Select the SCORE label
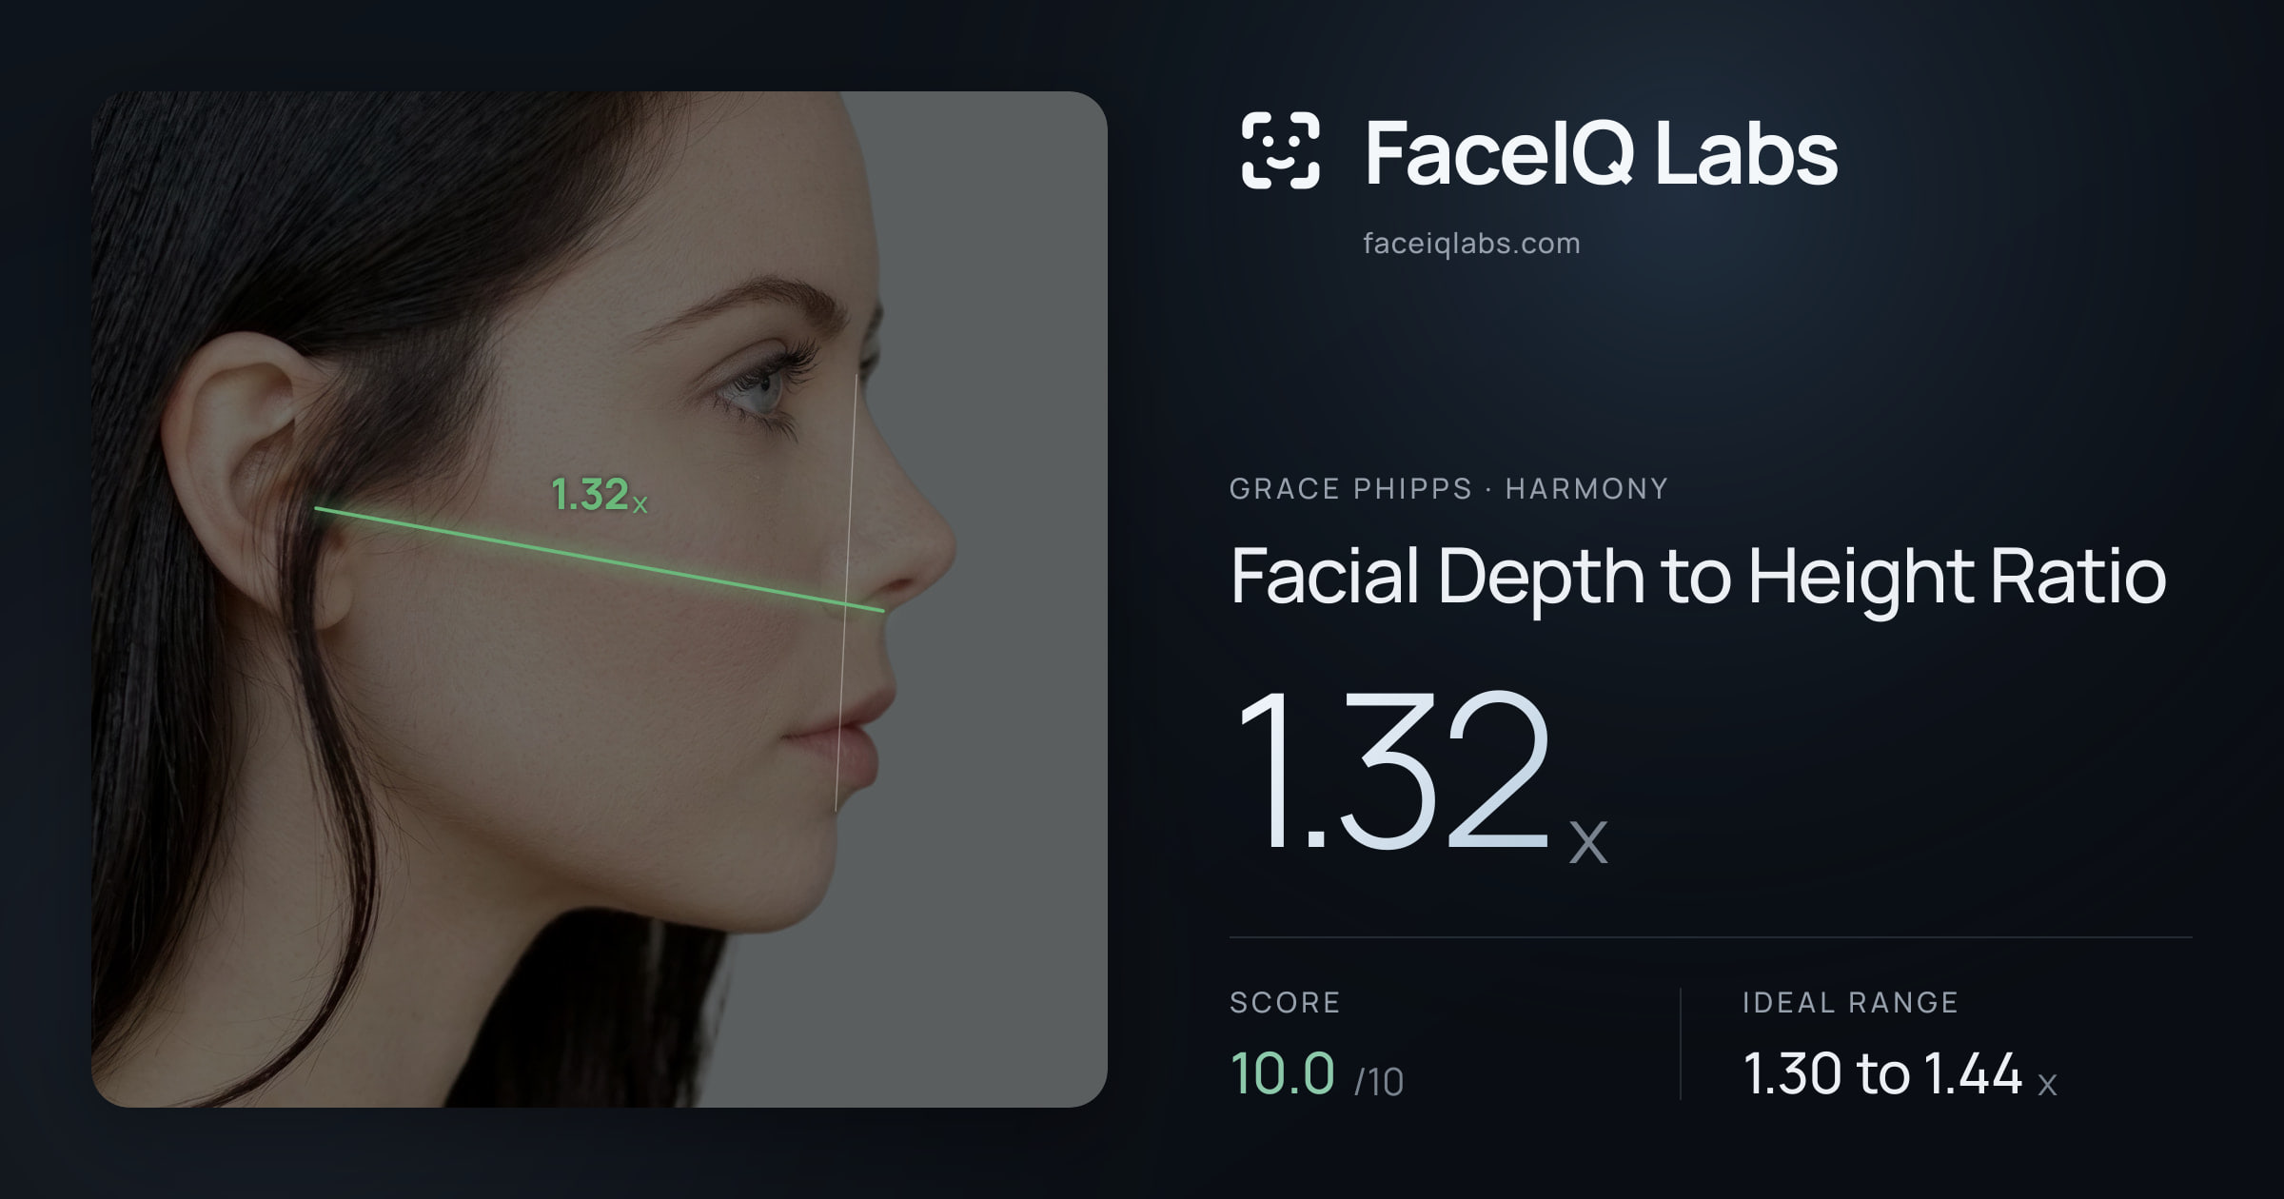This screenshot has height=1199, width=2284. (x=1285, y=1002)
